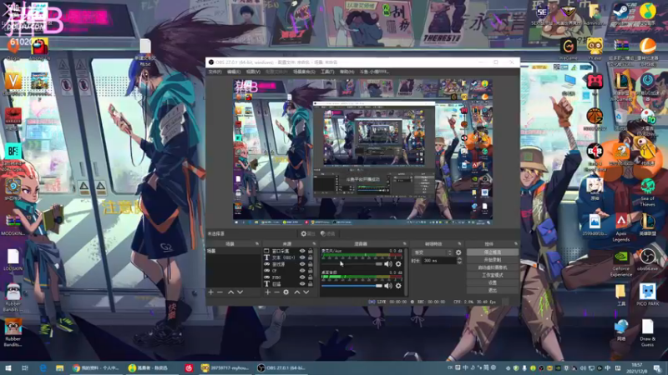Launch the Steam desktop shortcut
This screenshot has width=668, height=375.
coord(621,13)
